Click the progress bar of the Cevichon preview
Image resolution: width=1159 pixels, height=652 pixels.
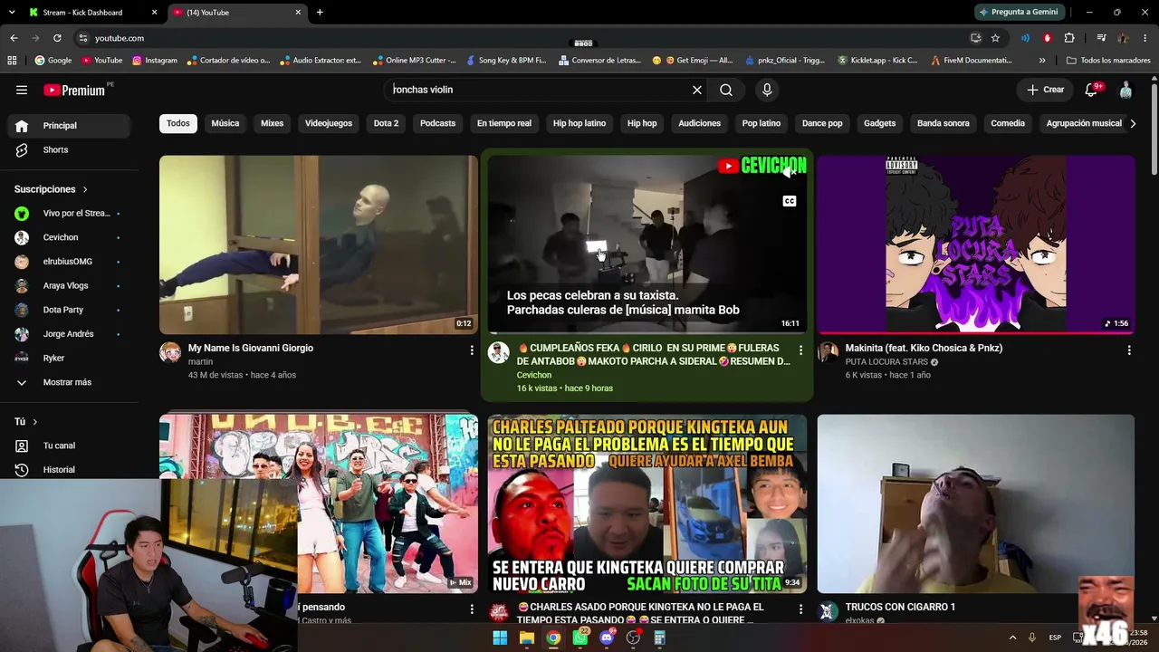click(x=647, y=333)
